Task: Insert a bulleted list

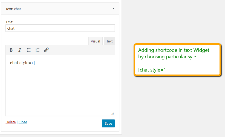Action: (x=28, y=50)
